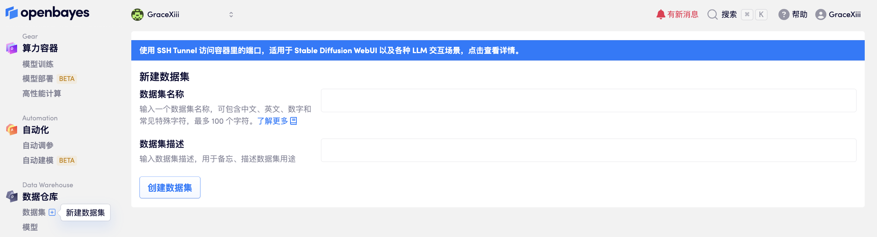The image size is (877, 237).
Task: Select 自动调参 in the sidebar
Action: 38,146
